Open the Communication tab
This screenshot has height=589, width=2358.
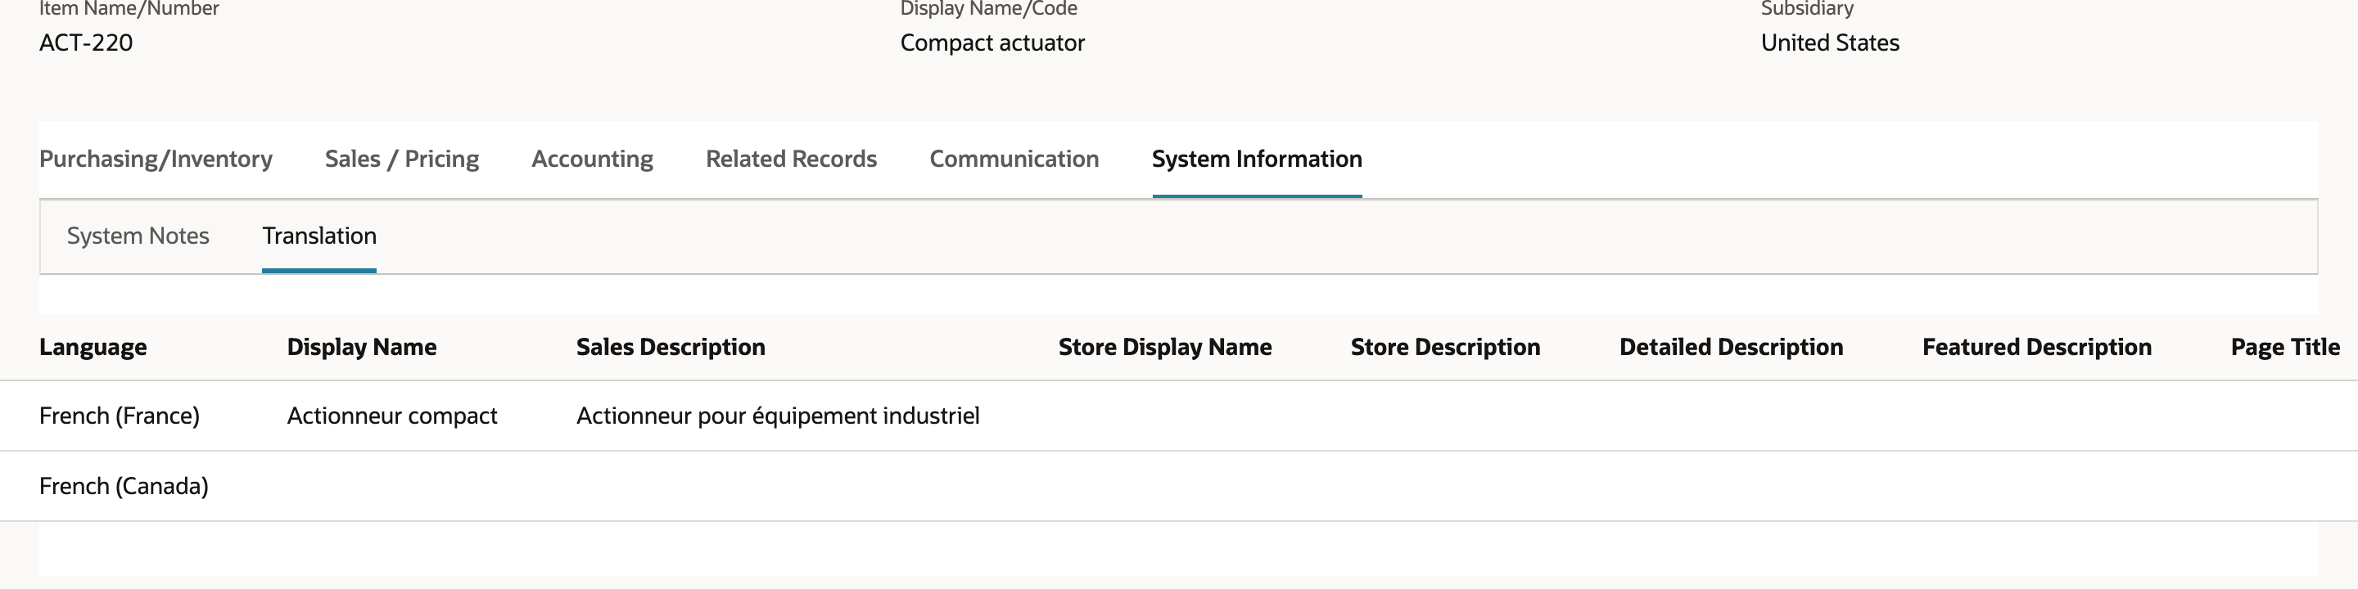coord(1014,160)
